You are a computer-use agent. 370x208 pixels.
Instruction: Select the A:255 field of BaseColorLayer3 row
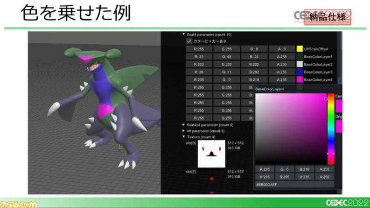pos(282,72)
